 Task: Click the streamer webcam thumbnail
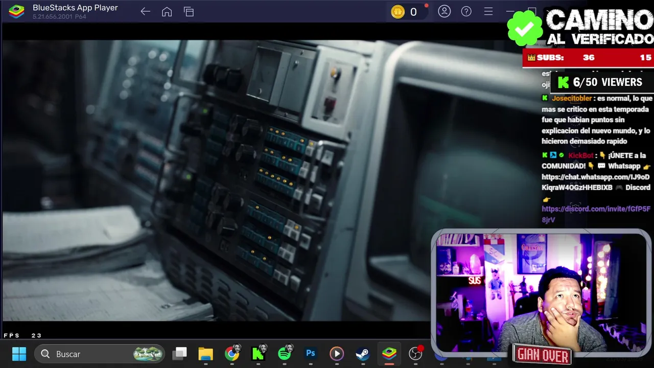541,292
